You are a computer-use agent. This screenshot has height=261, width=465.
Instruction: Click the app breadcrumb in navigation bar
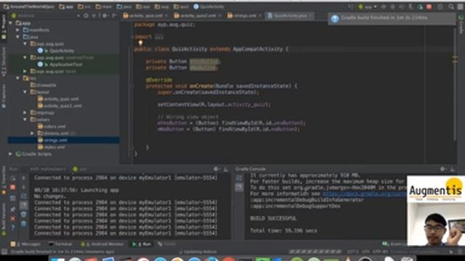pyautogui.click(x=66, y=7)
